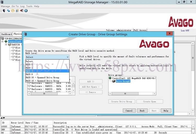Click the database icon in the dialog title bar
This screenshot has height=134, width=196.
pos(25,34)
